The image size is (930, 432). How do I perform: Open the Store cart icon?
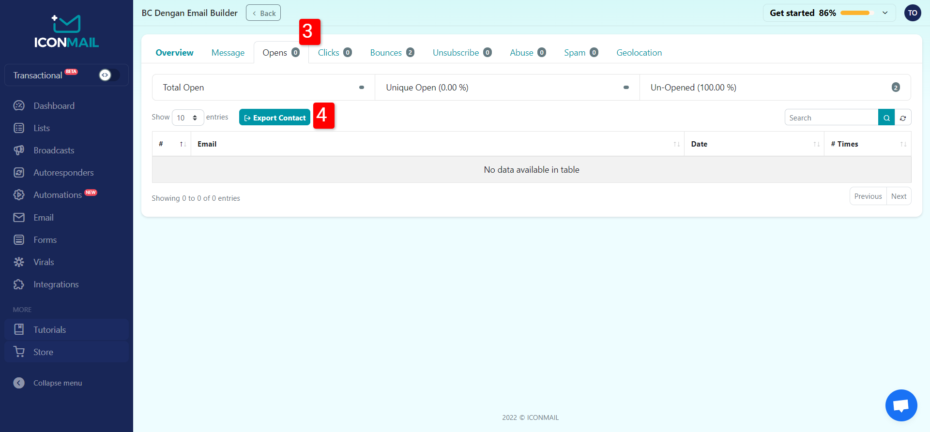[x=19, y=352]
